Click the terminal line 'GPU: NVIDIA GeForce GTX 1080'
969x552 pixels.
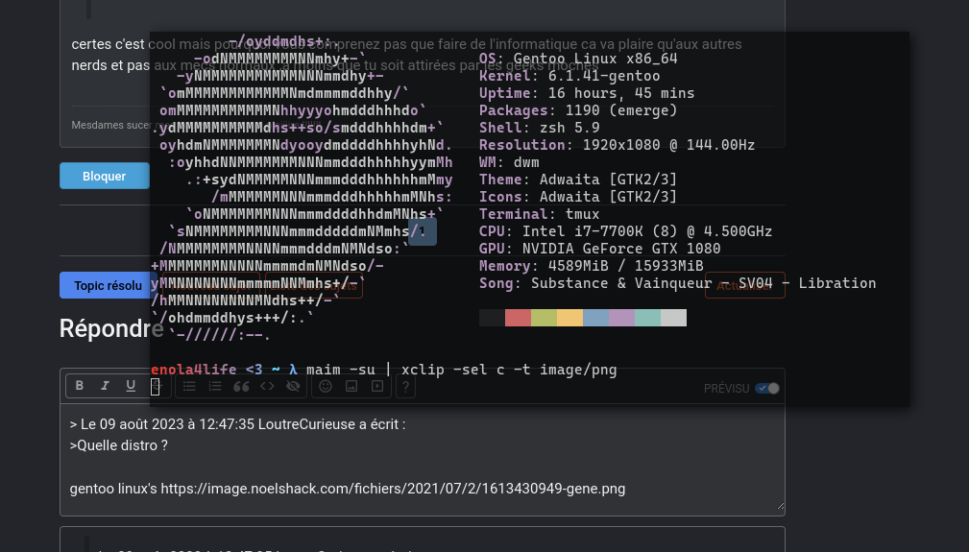coord(600,249)
